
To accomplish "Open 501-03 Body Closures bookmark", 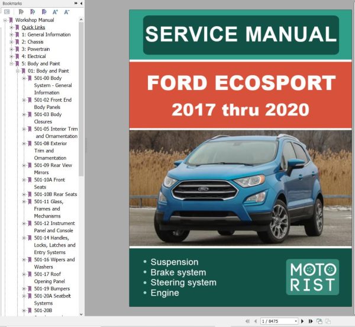I will 48,118.
